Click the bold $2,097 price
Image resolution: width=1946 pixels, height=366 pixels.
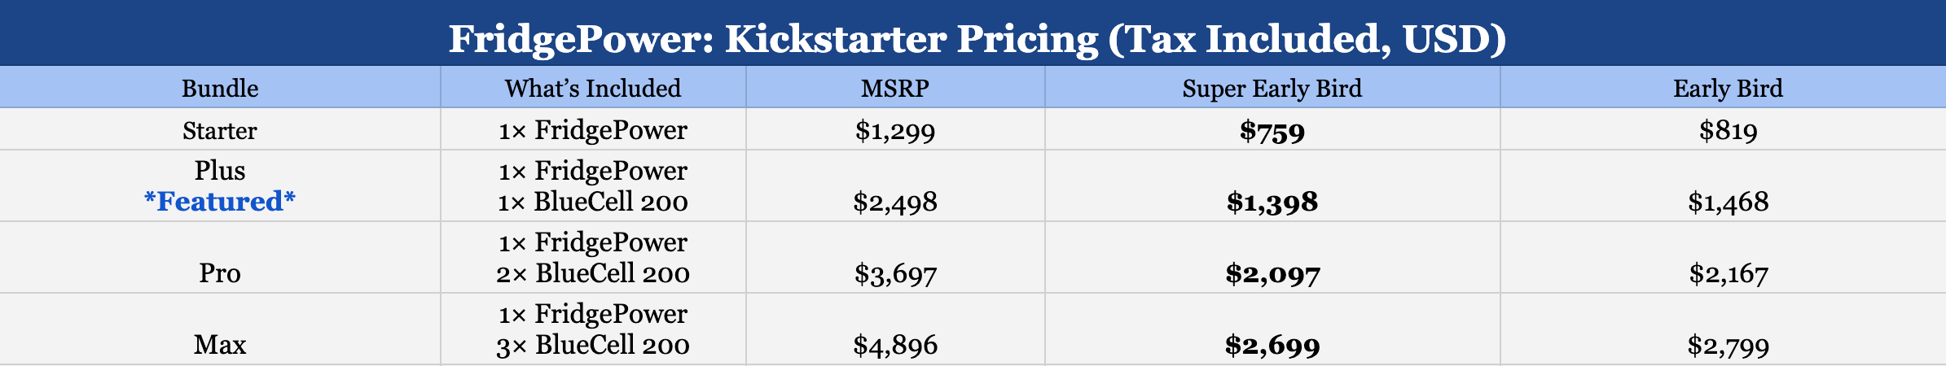(1272, 273)
